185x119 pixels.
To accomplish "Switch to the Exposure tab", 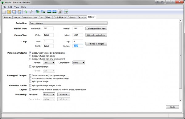I will 82,17.
